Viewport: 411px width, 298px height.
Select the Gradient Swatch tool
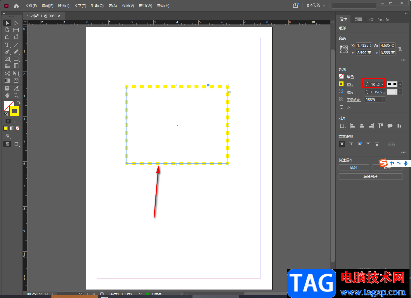[7, 81]
